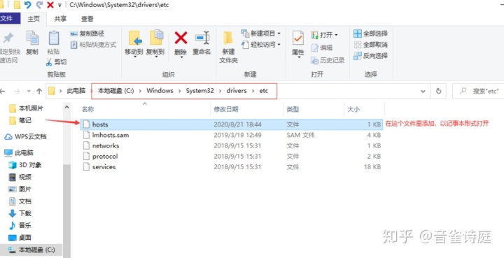Click 全部取消 select none
The height and width of the screenshot is (258, 504).
(370, 45)
